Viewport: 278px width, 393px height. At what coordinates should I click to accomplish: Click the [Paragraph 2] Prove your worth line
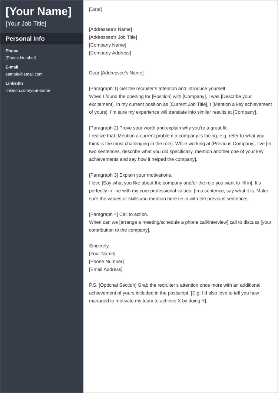coord(158,128)
